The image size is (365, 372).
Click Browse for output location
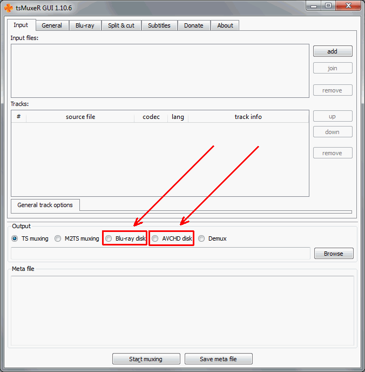click(334, 254)
